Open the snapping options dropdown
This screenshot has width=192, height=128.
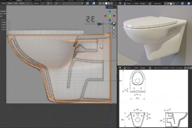[x=52, y=4]
